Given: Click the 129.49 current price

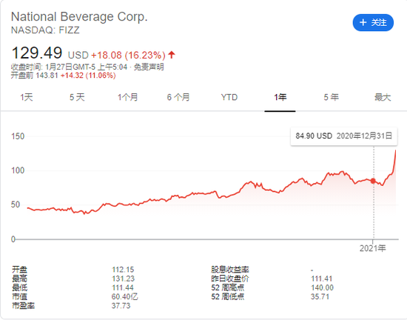Looking at the screenshot, I should click(x=37, y=53).
